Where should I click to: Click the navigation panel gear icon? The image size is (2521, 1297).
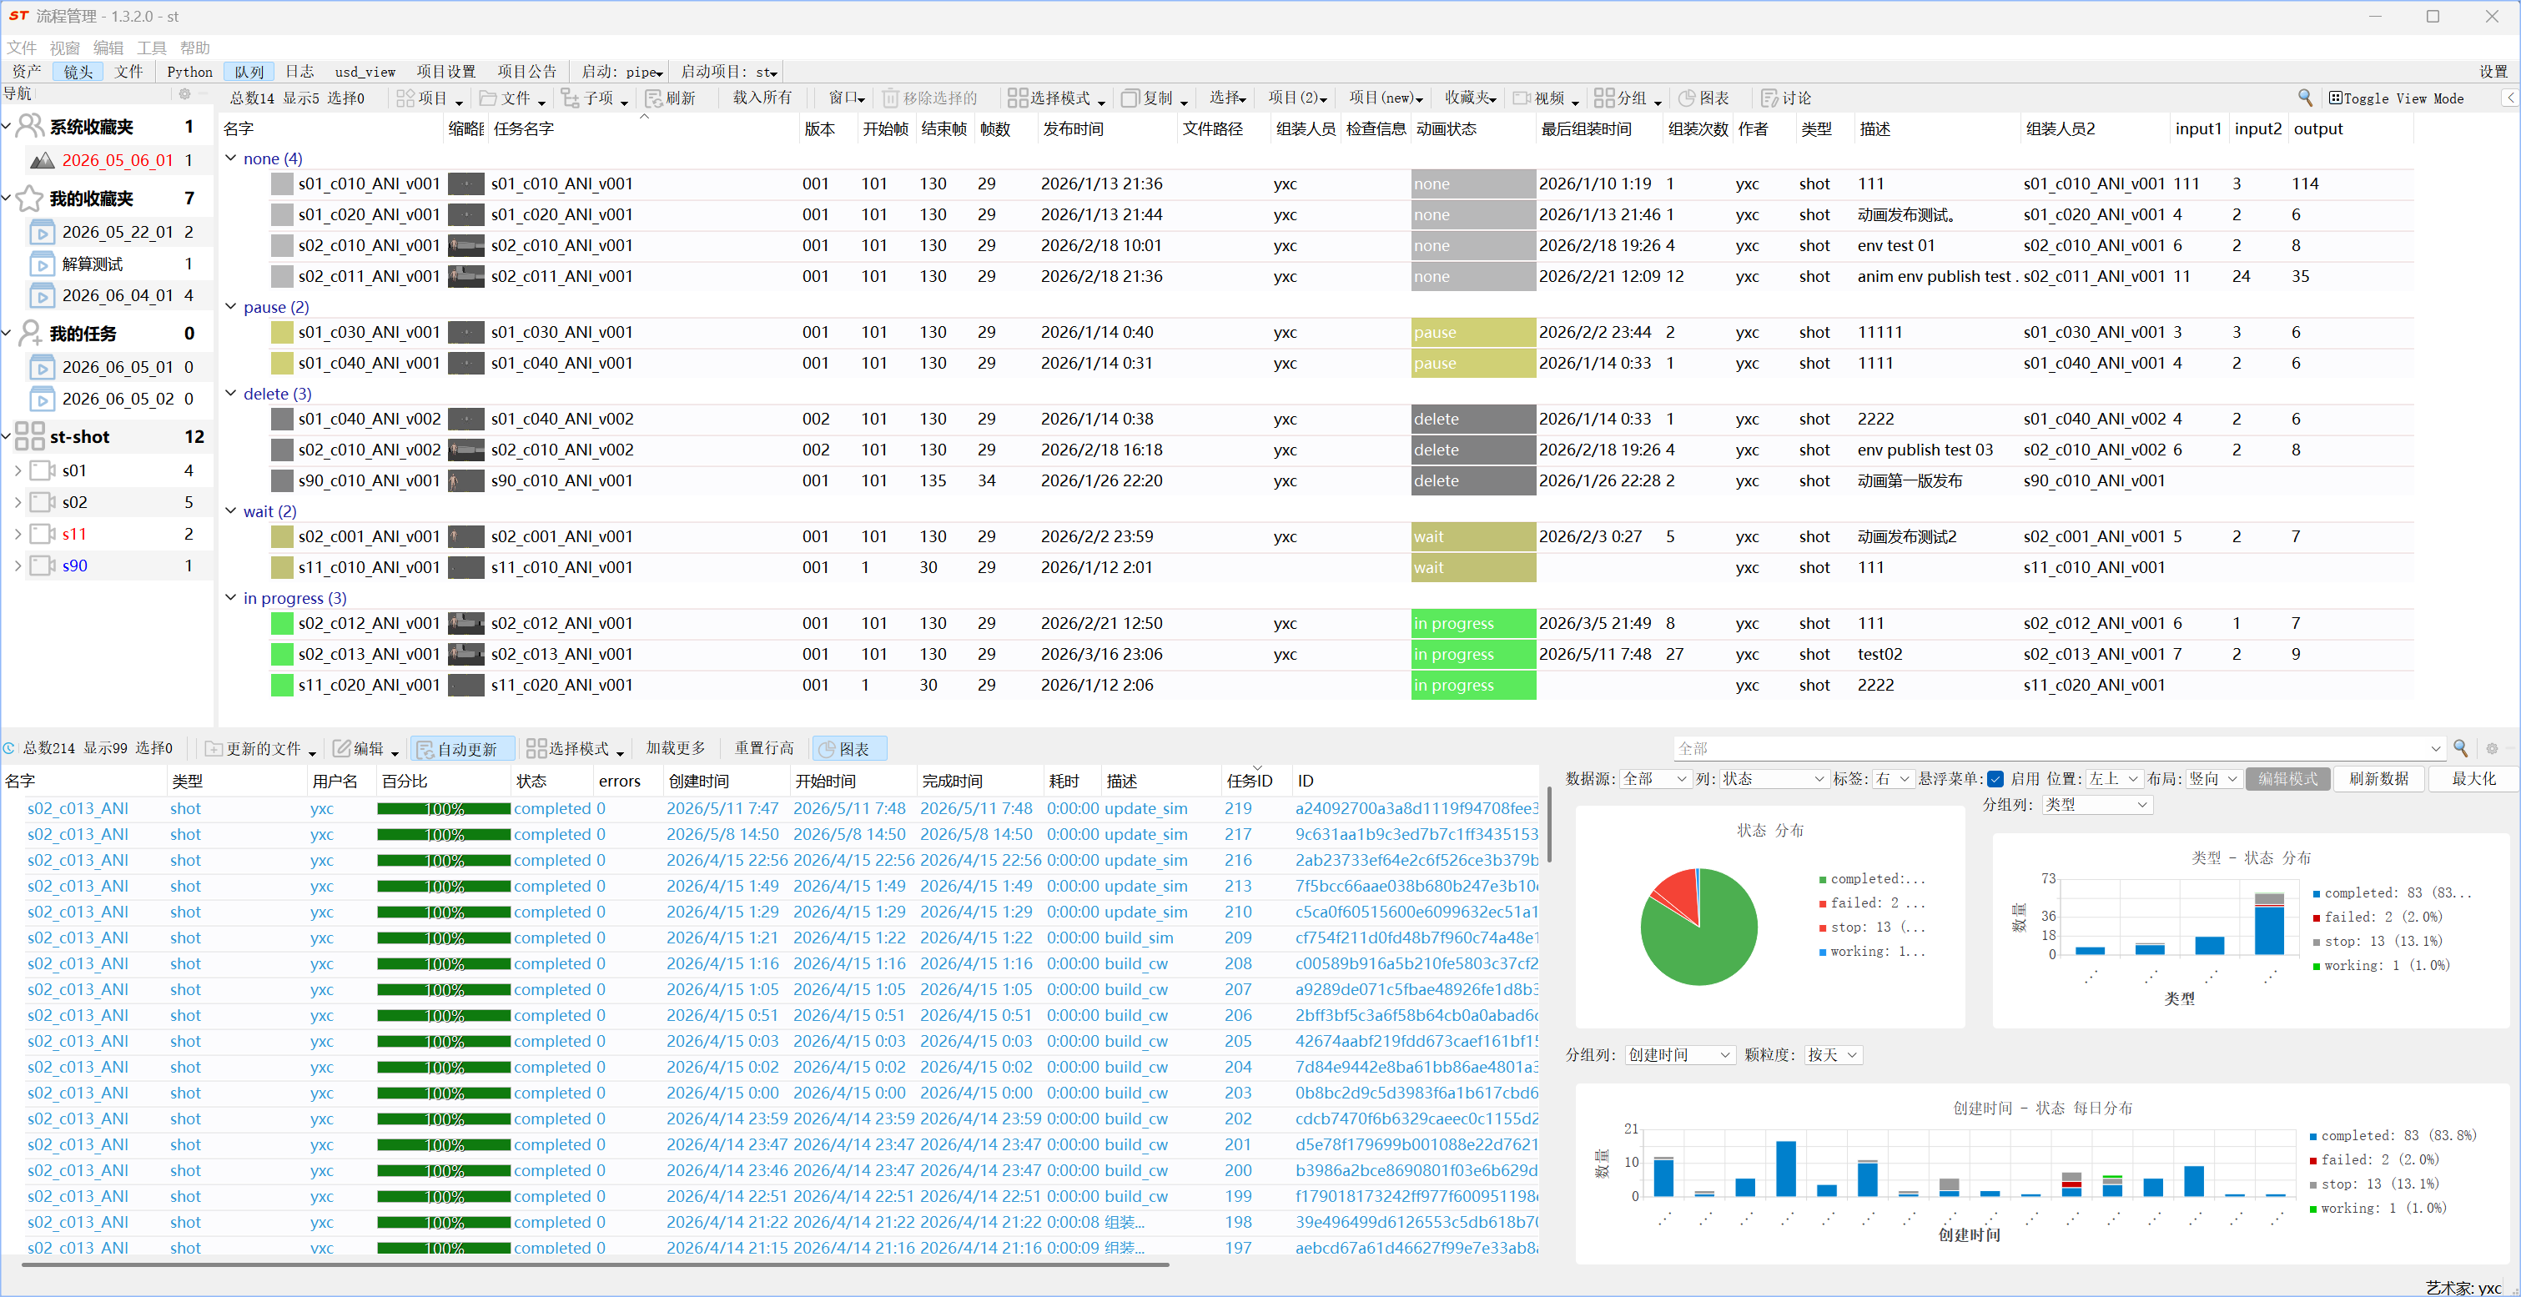coord(184,94)
